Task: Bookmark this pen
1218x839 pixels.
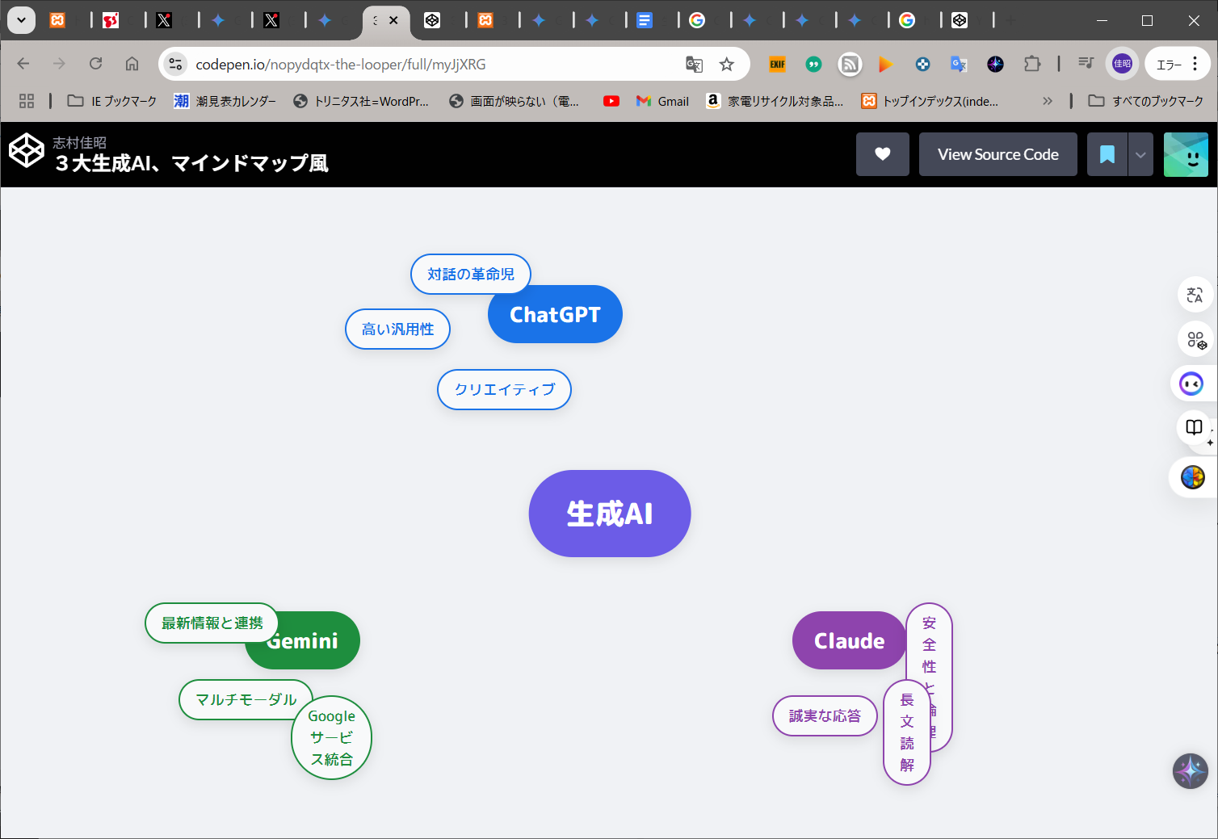Action: [1107, 154]
